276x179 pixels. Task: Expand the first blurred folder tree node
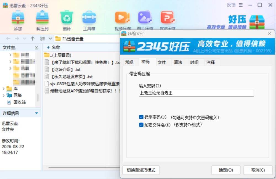pyautogui.click(x=10, y=55)
